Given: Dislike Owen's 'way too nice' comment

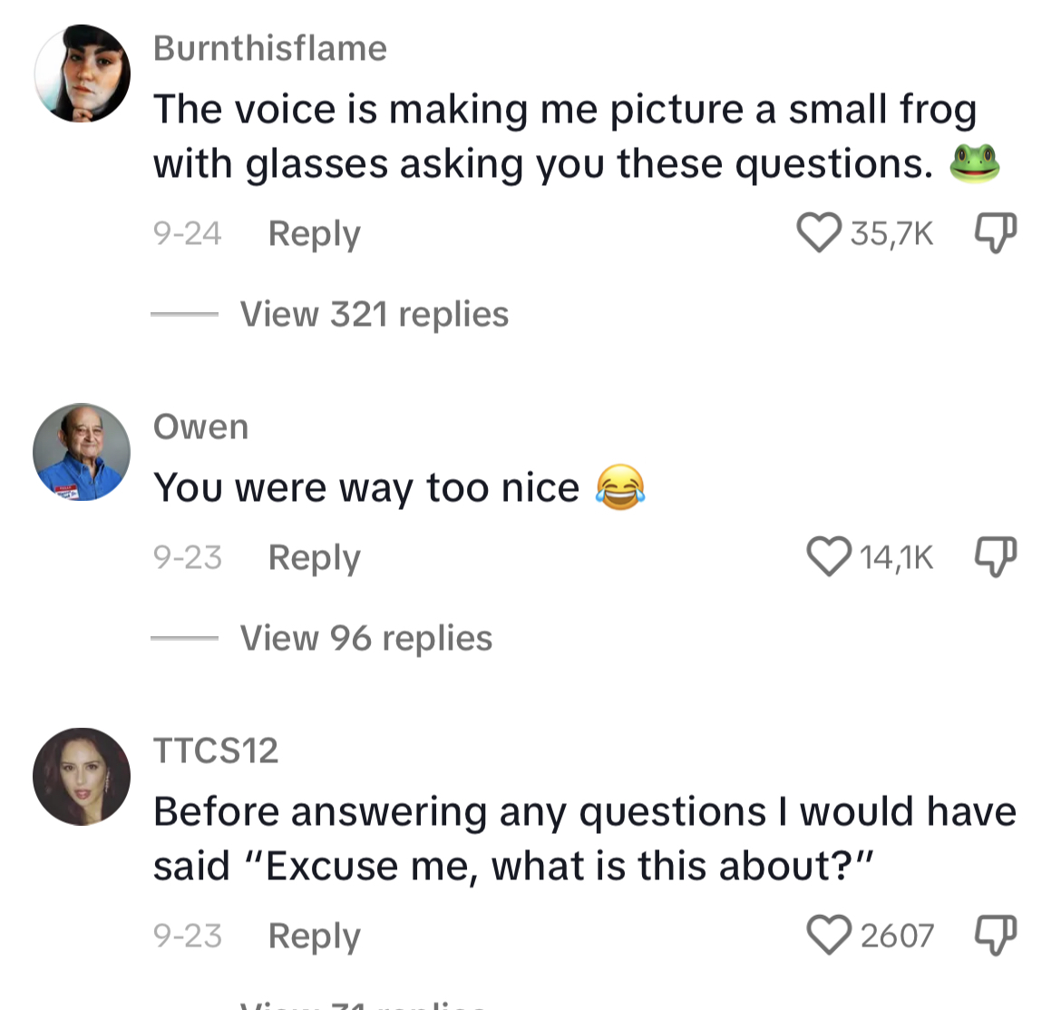Looking at the screenshot, I should point(996,556).
